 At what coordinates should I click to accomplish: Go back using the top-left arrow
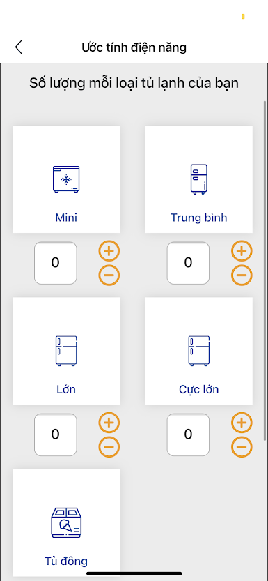(x=19, y=47)
